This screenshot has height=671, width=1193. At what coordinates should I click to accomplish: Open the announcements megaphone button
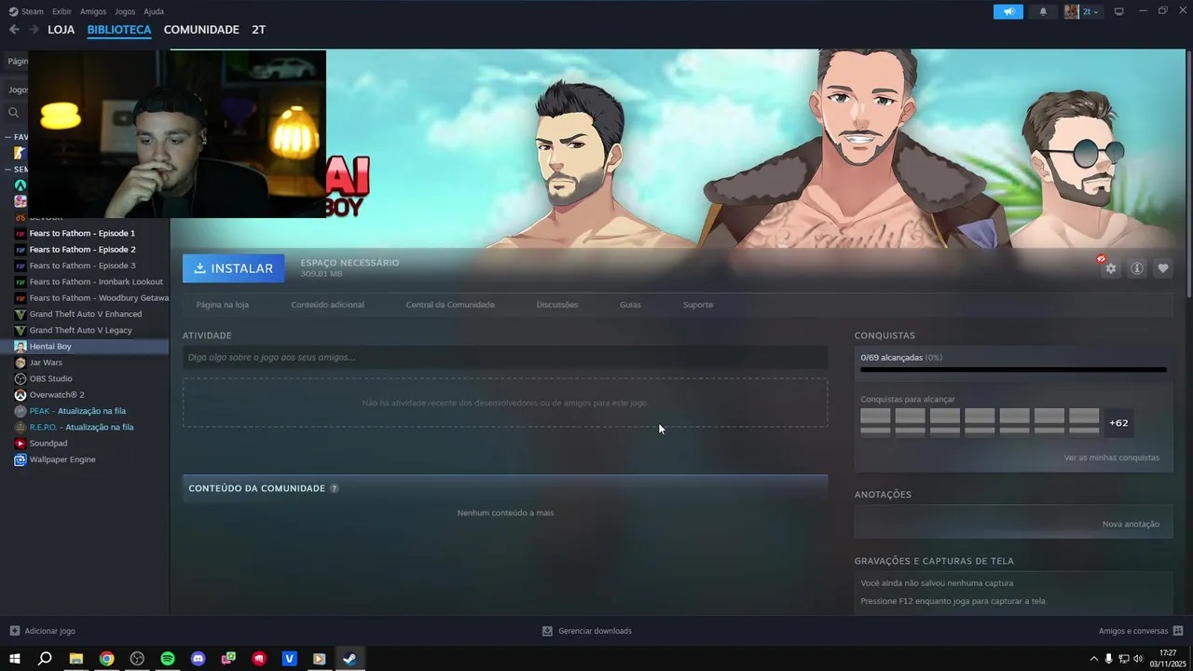(1008, 11)
